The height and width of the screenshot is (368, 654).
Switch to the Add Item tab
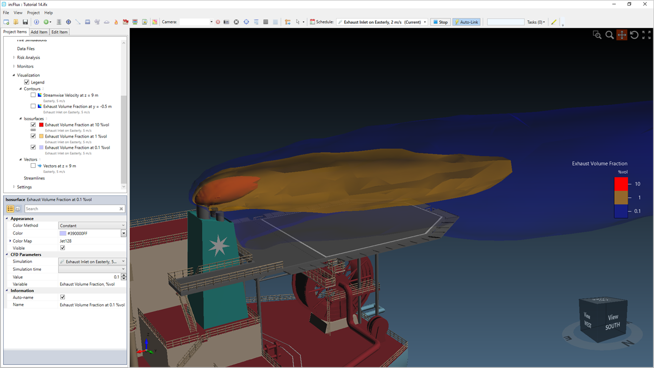pos(39,32)
